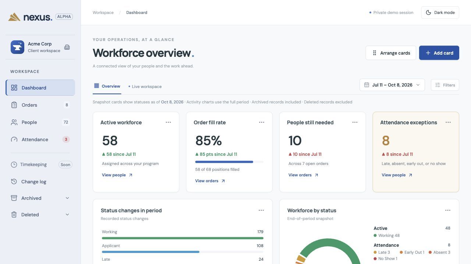Expand the Deleted section chevron
The image size is (471, 264).
(x=67, y=214)
